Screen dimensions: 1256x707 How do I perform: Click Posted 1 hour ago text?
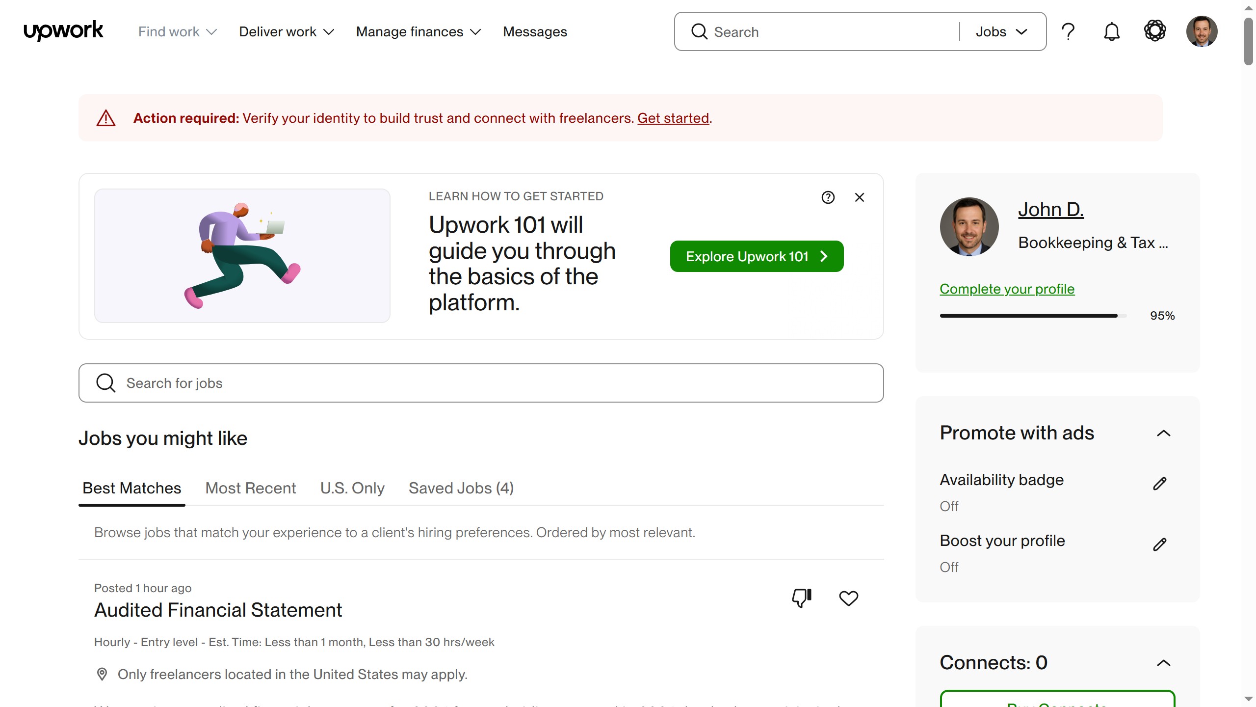(x=143, y=588)
